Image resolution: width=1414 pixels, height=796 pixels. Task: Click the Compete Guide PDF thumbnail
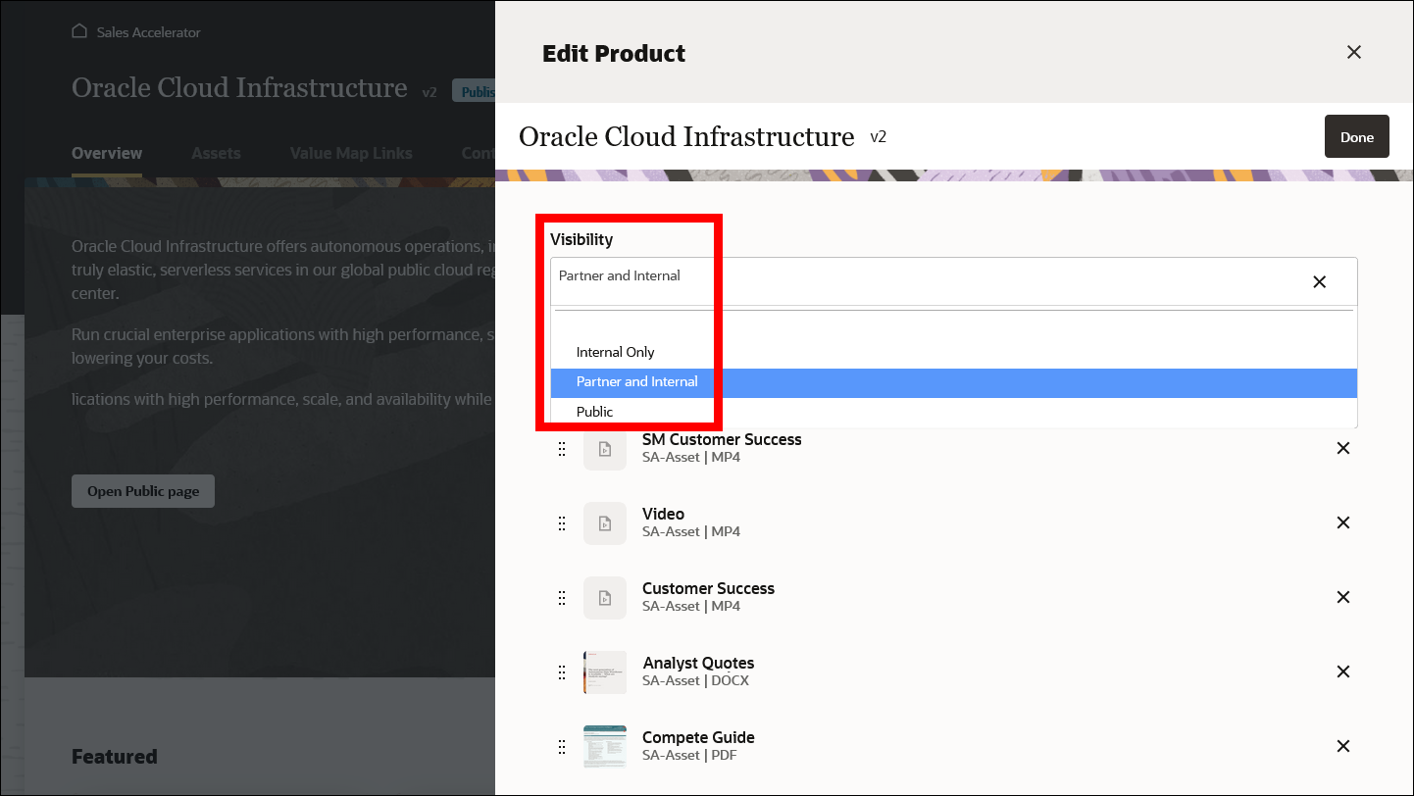(604, 746)
